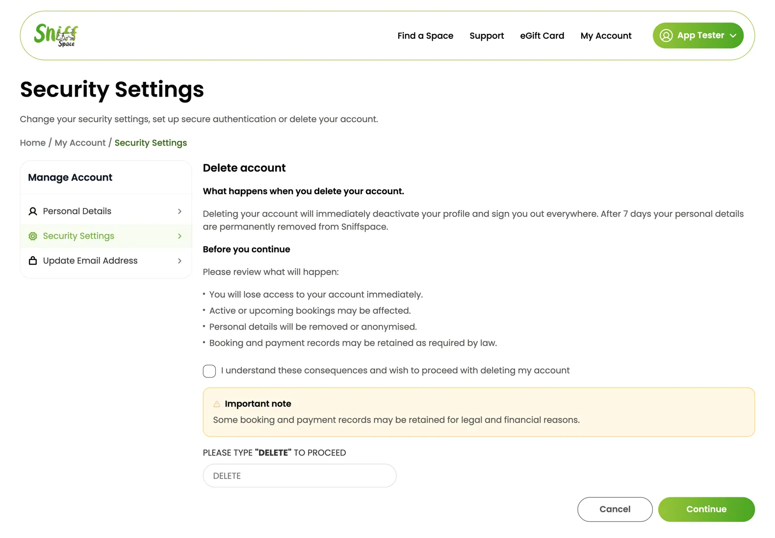Open My Account in top navigation

606,36
